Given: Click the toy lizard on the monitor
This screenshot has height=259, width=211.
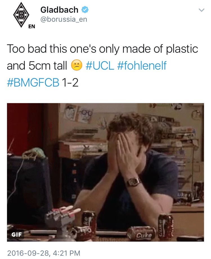Looking at the screenshot, I should click(34, 153).
